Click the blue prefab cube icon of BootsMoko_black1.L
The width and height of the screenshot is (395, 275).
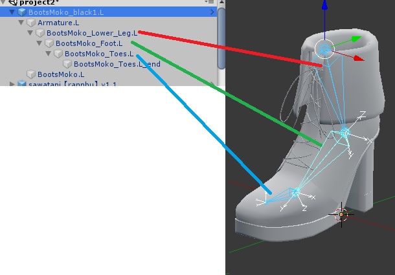click(x=22, y=12)
